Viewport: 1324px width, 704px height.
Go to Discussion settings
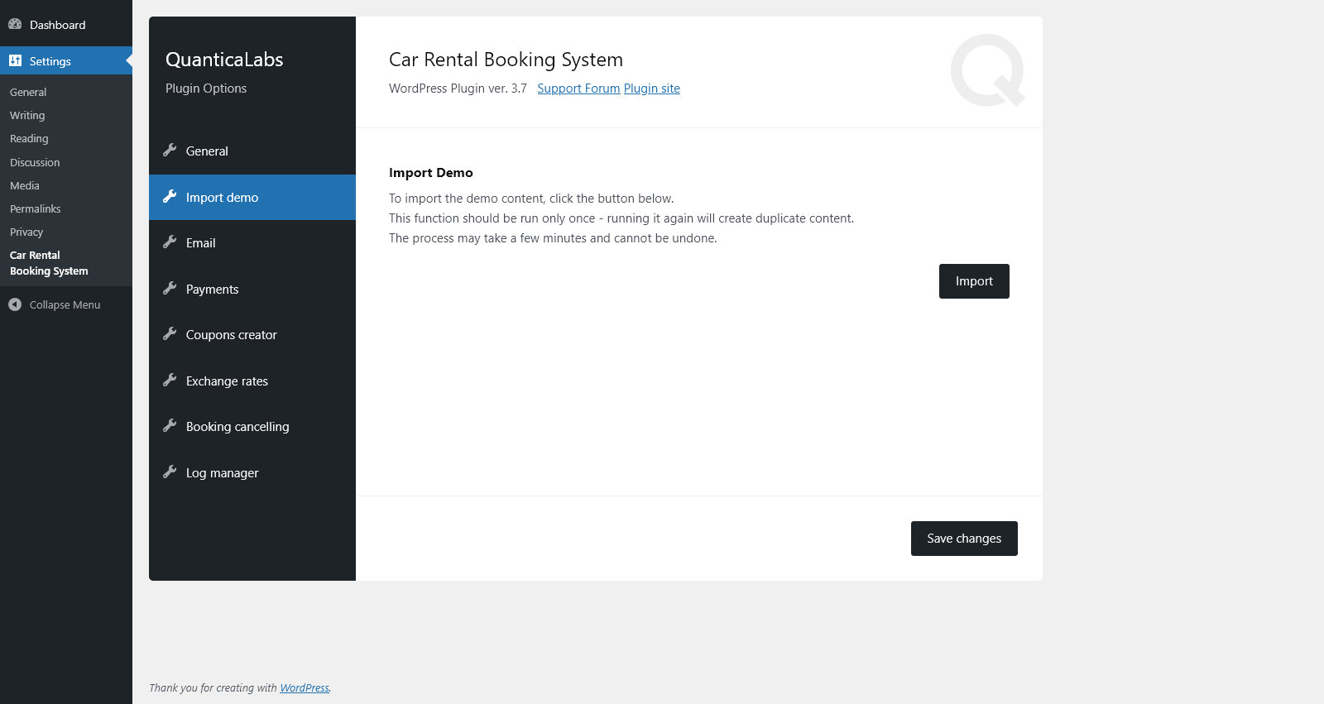pos(35,162)
